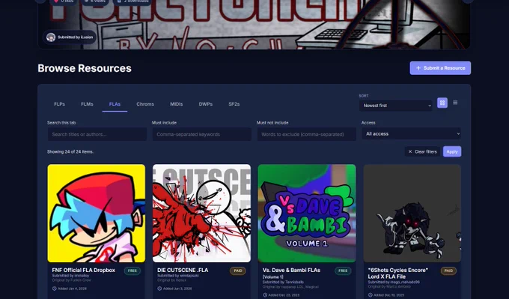Click the Submitted by iLusion chip on banner
509x299 pixels.
point(70,37)
